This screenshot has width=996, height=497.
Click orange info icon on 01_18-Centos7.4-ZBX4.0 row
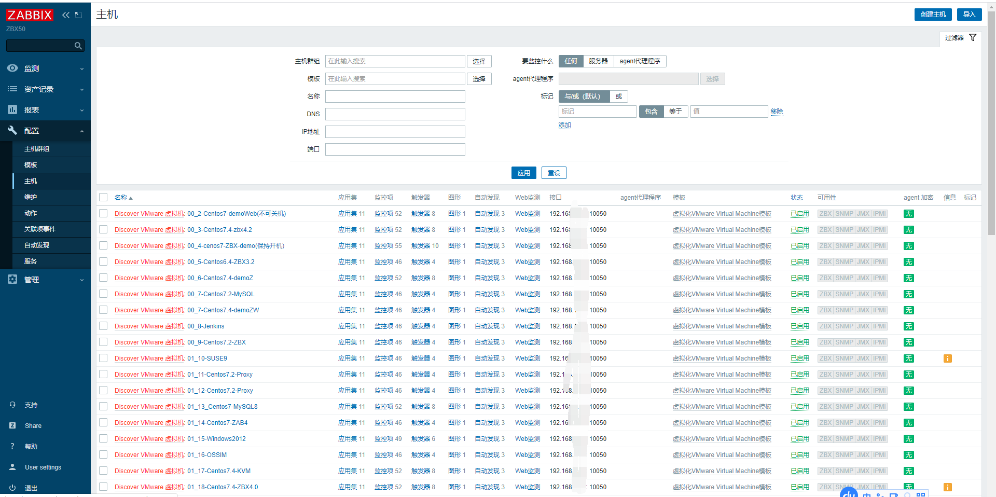947,487
